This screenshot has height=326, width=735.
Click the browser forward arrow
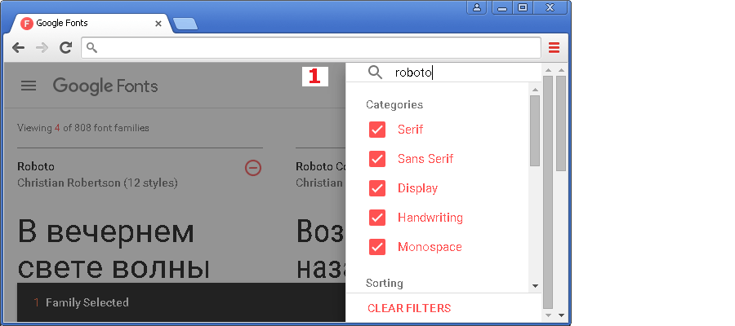click(x=42, y=47)
